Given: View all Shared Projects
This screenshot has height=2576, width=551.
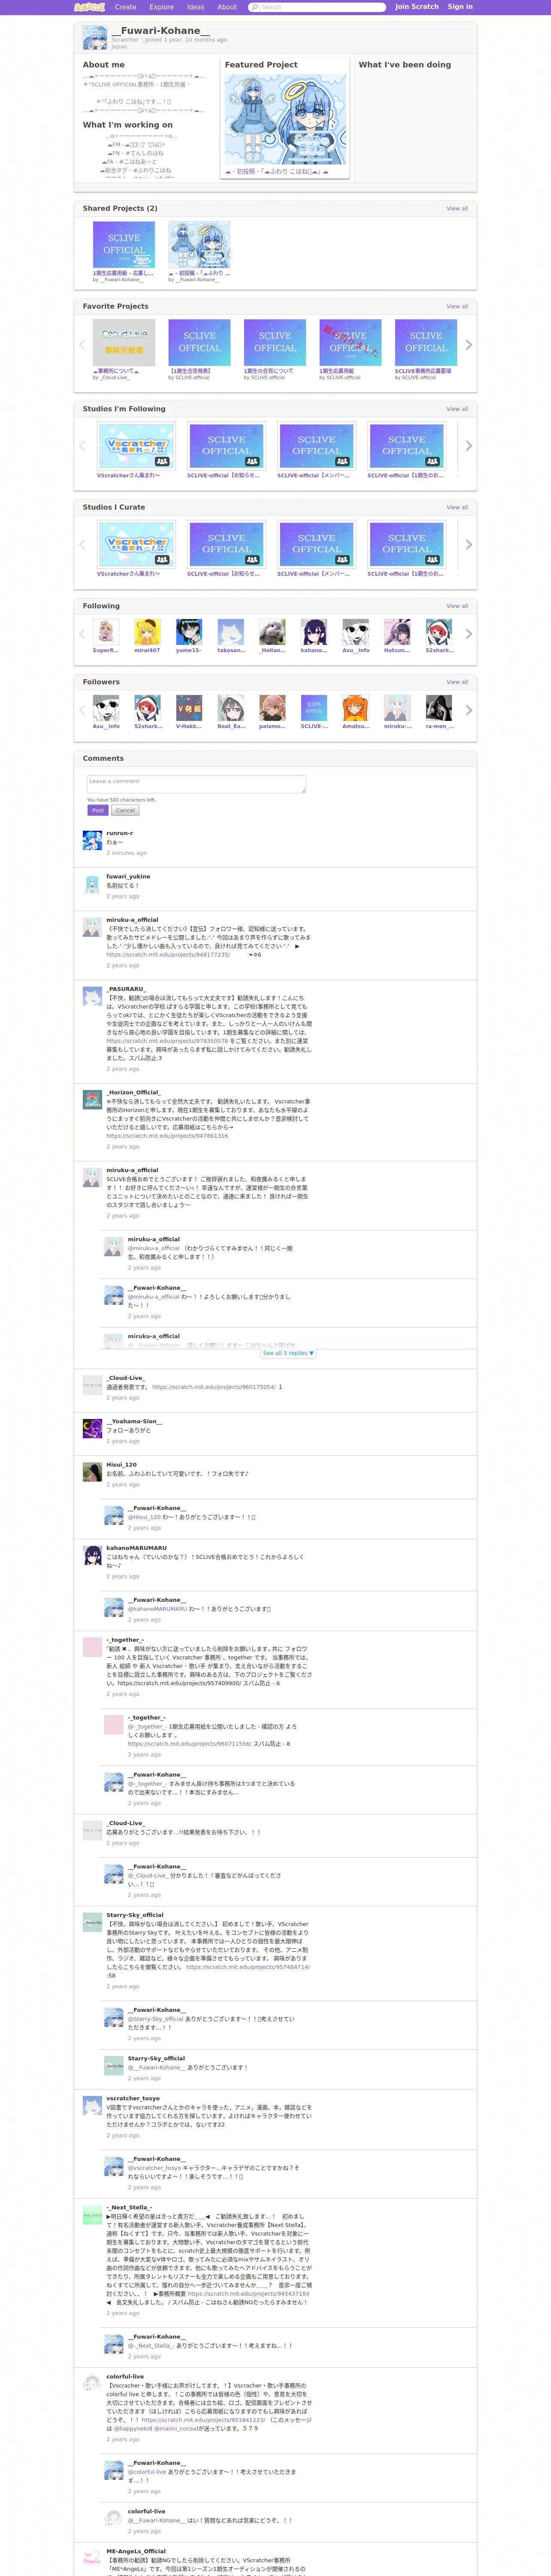Looking at the screenshot, I should tap(457, 209).
